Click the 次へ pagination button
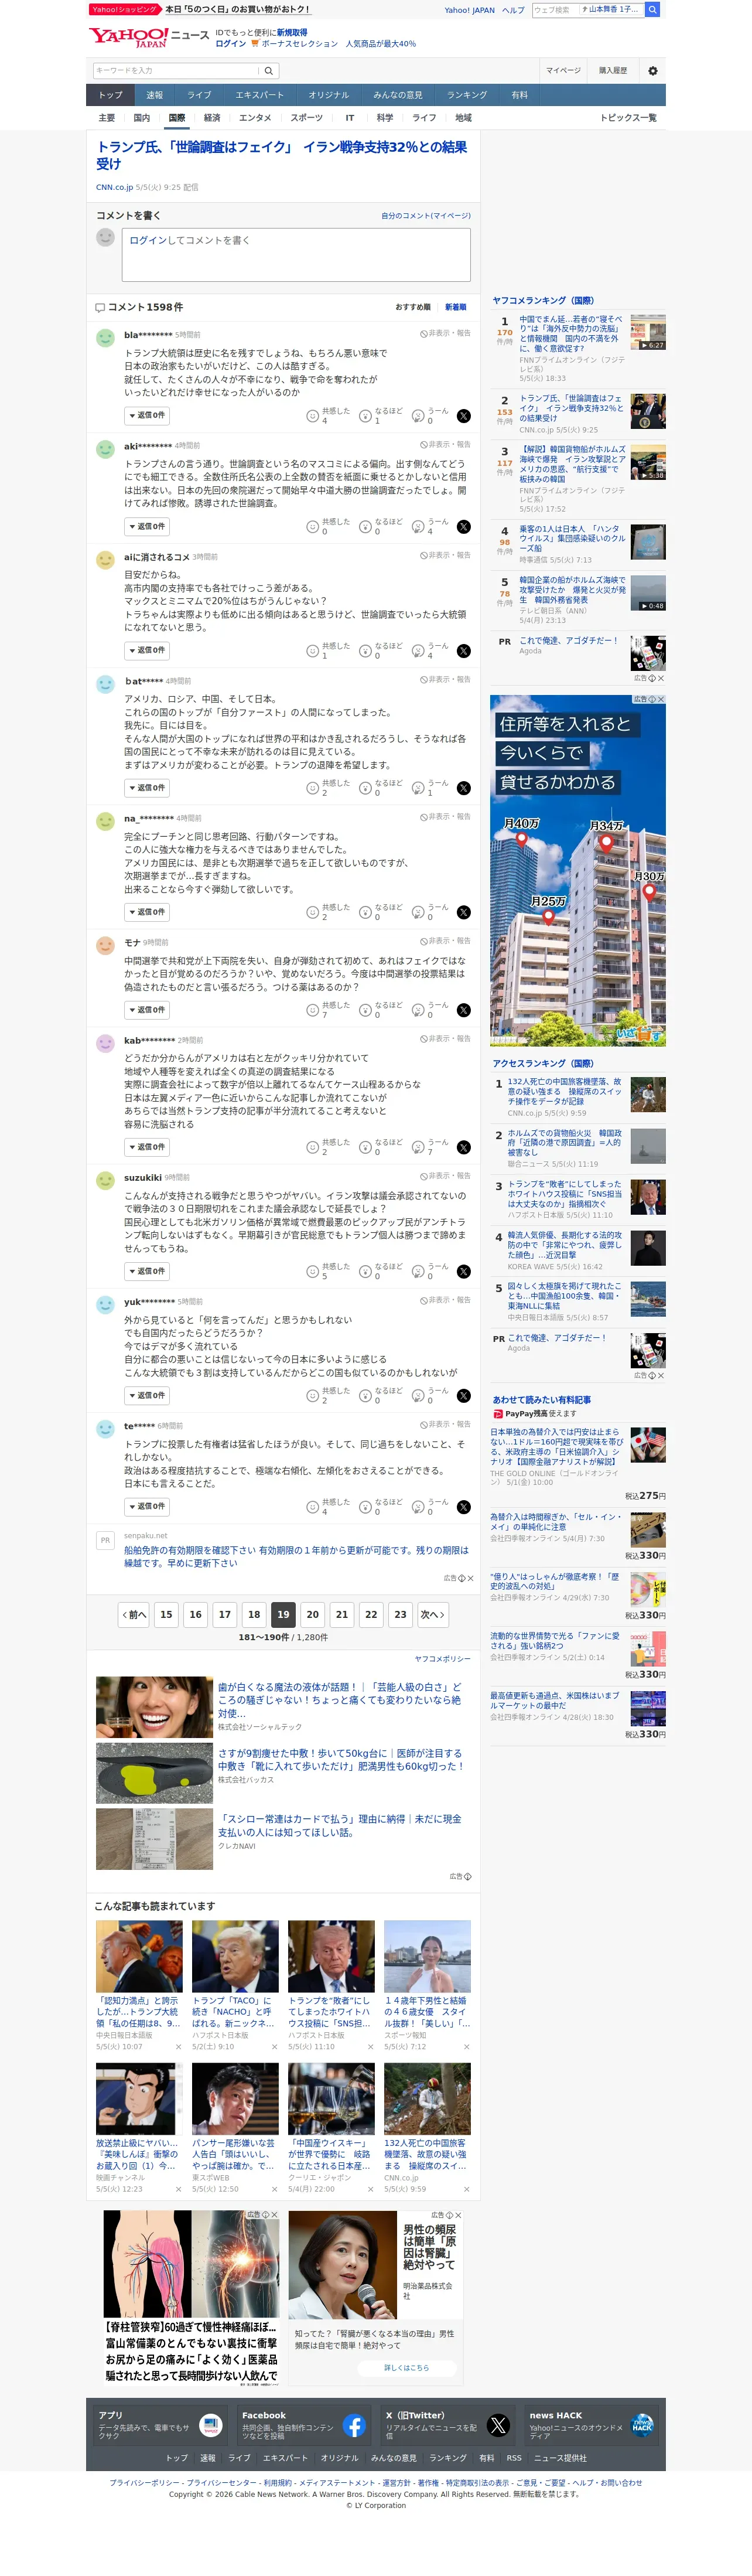This screenshot has width=752, height=2576. point(432,1614)
